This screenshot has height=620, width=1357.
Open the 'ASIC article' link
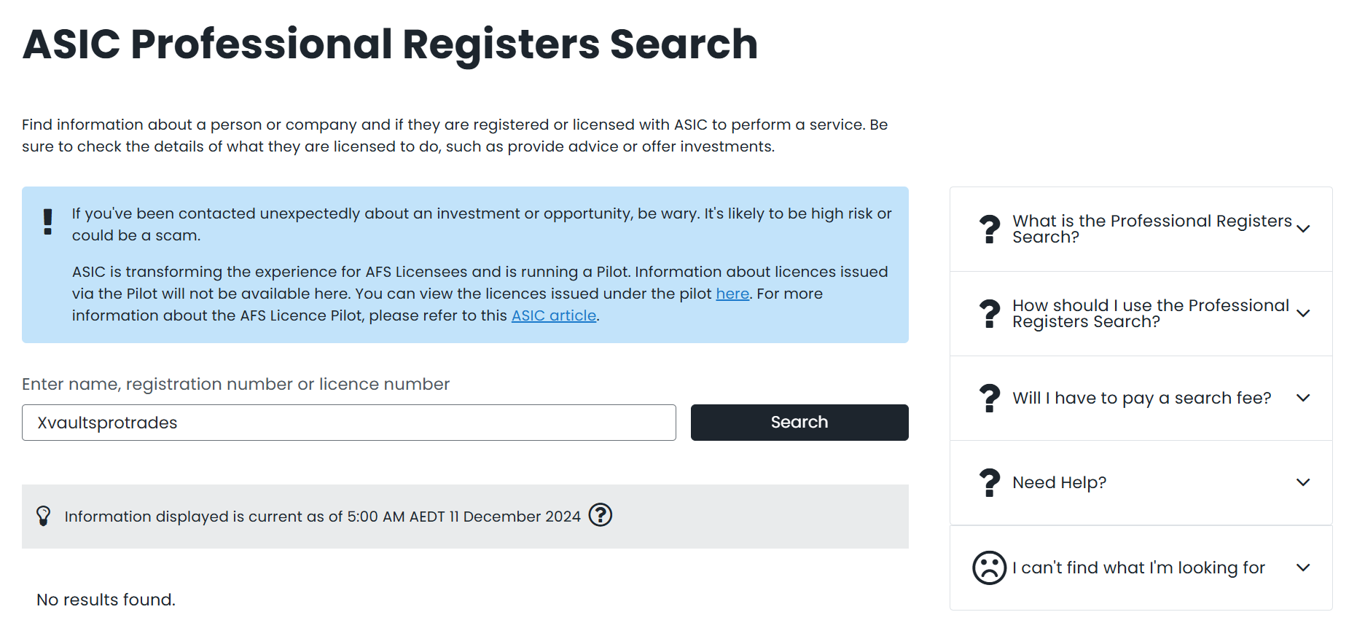pos(554,315)
